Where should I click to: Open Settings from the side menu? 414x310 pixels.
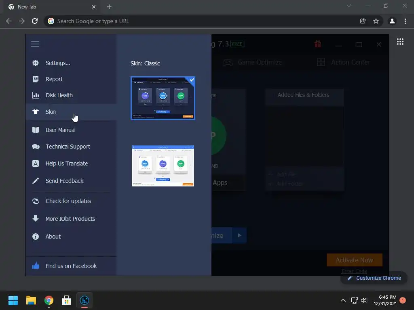58,63
